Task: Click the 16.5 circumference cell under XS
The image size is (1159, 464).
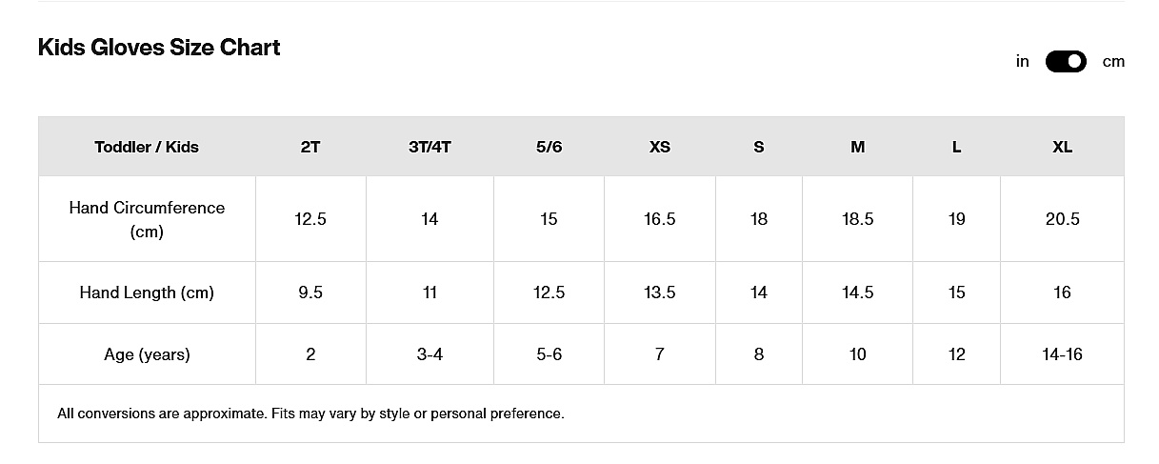Action: point(660,219)
